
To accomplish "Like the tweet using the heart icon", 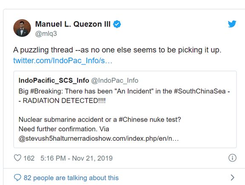I will 17,158.
